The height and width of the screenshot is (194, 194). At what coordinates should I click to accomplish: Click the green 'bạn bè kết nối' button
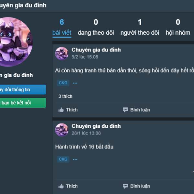[x=22, y=103]
